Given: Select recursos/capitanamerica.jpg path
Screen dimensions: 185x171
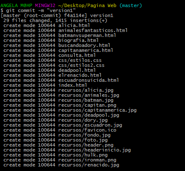Looking at the screenshot, I should pyautogui.click(x=97, y=110).
